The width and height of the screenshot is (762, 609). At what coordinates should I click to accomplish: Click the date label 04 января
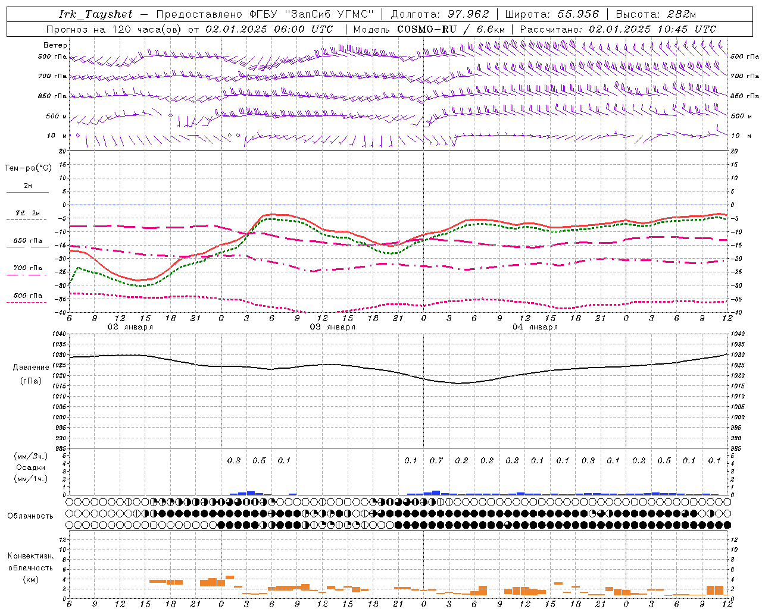tap(535, 327)
